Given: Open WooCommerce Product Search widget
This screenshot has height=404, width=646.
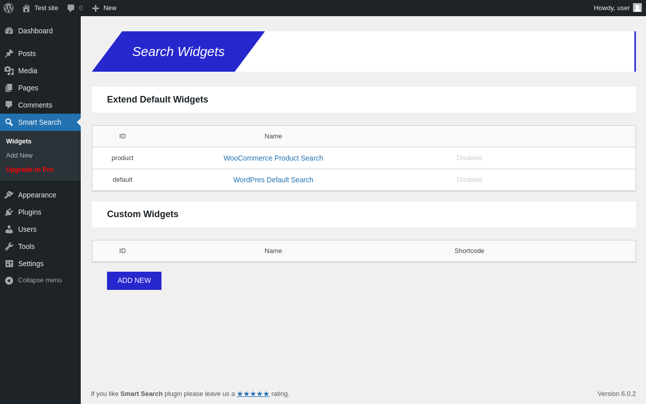Looking at the screenshot, I should point(274,158).
